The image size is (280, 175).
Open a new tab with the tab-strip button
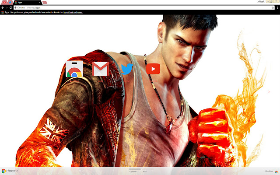(x=45, y=3)
